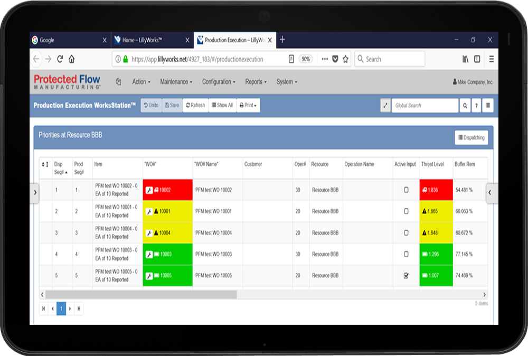Click the wrench icon for WO 10004
This screenshot has height=356, width=528.
point(149,233)
